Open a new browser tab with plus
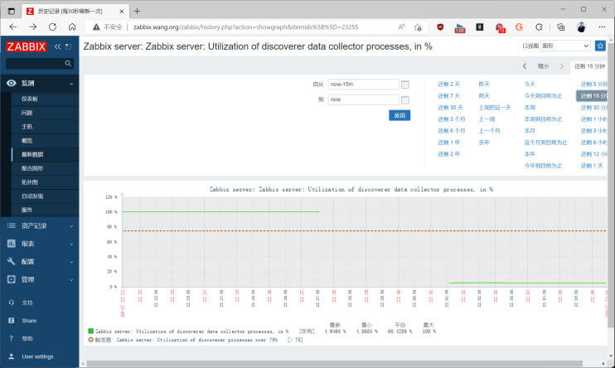Image resolution: width=615 pixels, height=368 pixels. tap(137, 12)
